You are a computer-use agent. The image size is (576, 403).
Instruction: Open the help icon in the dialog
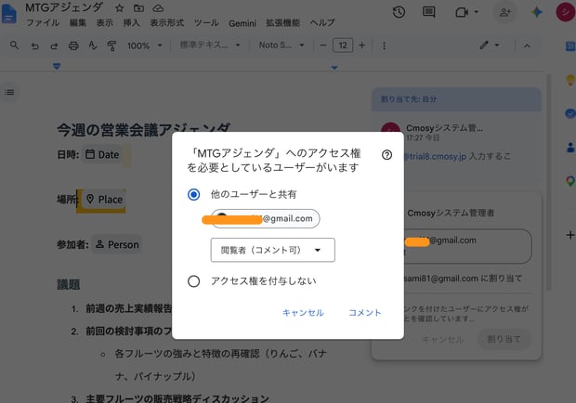coord(386,155)
